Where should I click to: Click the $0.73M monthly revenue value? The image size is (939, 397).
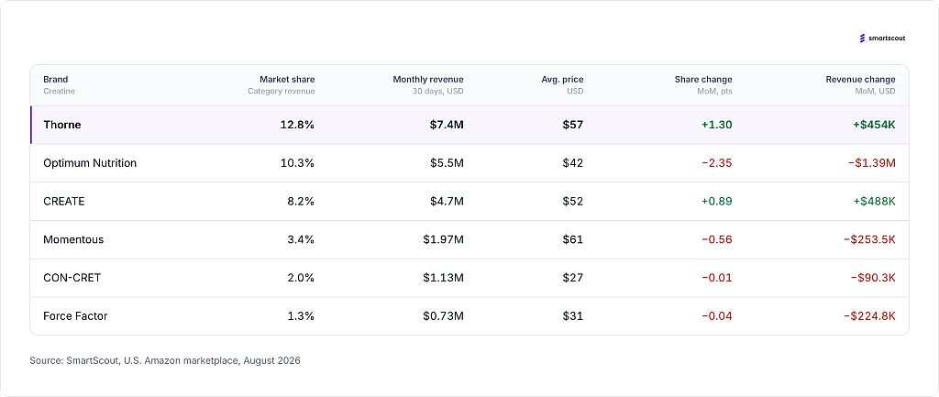443,316
